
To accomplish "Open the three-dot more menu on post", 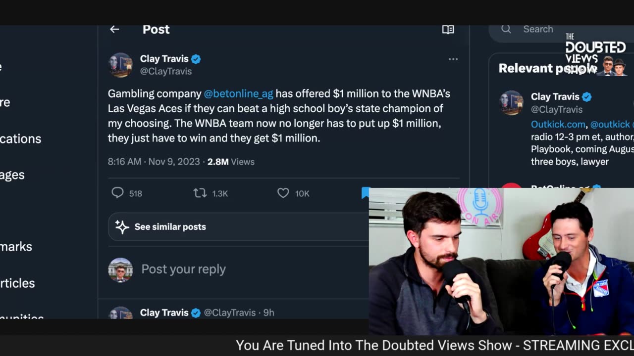I will (x=453, y=59).
